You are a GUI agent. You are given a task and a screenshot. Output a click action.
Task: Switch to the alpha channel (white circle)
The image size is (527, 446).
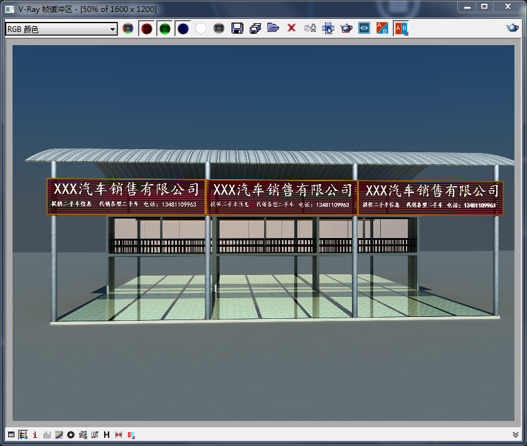click(201, 28)
